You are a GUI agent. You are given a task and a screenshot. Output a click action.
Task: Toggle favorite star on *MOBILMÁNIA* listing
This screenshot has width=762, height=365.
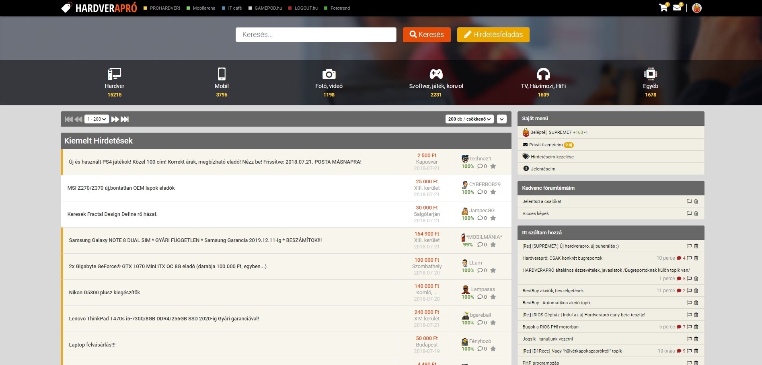(493, 244)
